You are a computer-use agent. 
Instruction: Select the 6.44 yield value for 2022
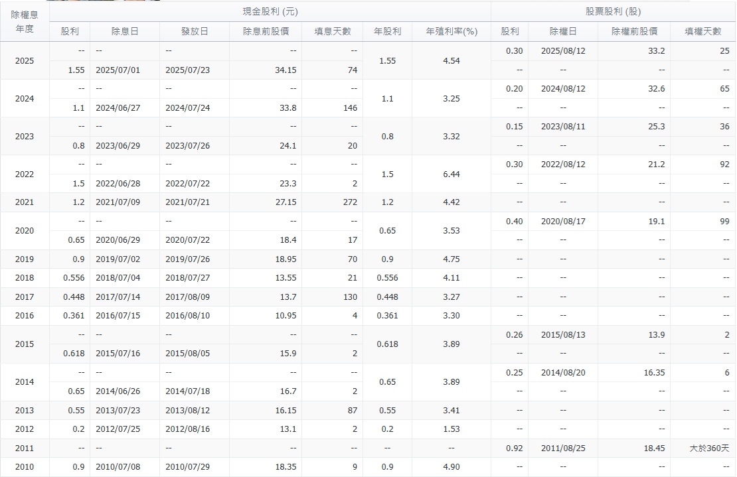point(452,173)
